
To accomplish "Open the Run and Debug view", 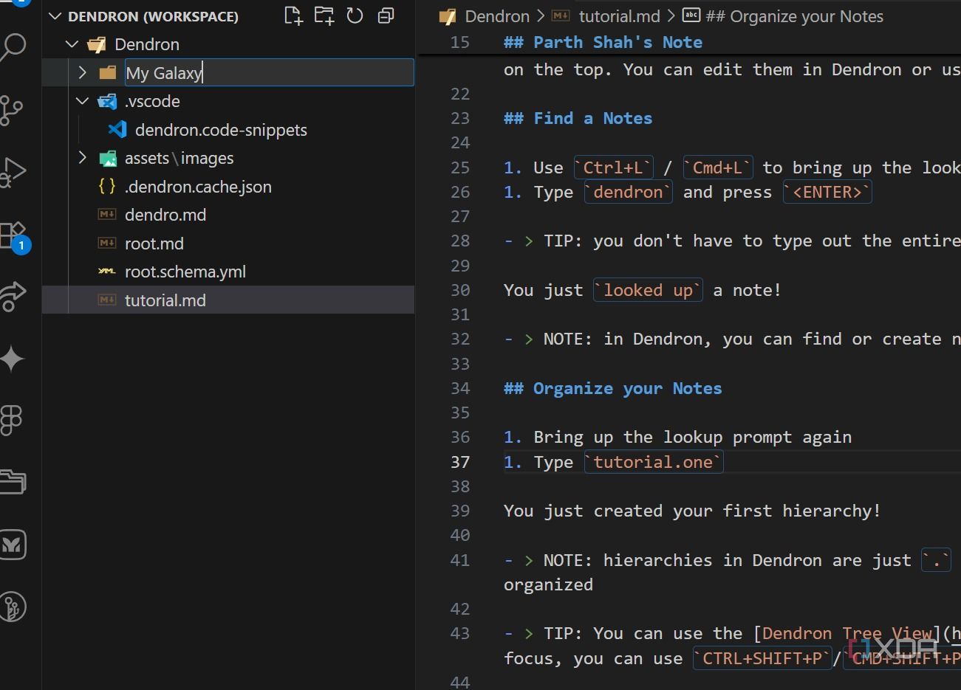I will 13,173.
